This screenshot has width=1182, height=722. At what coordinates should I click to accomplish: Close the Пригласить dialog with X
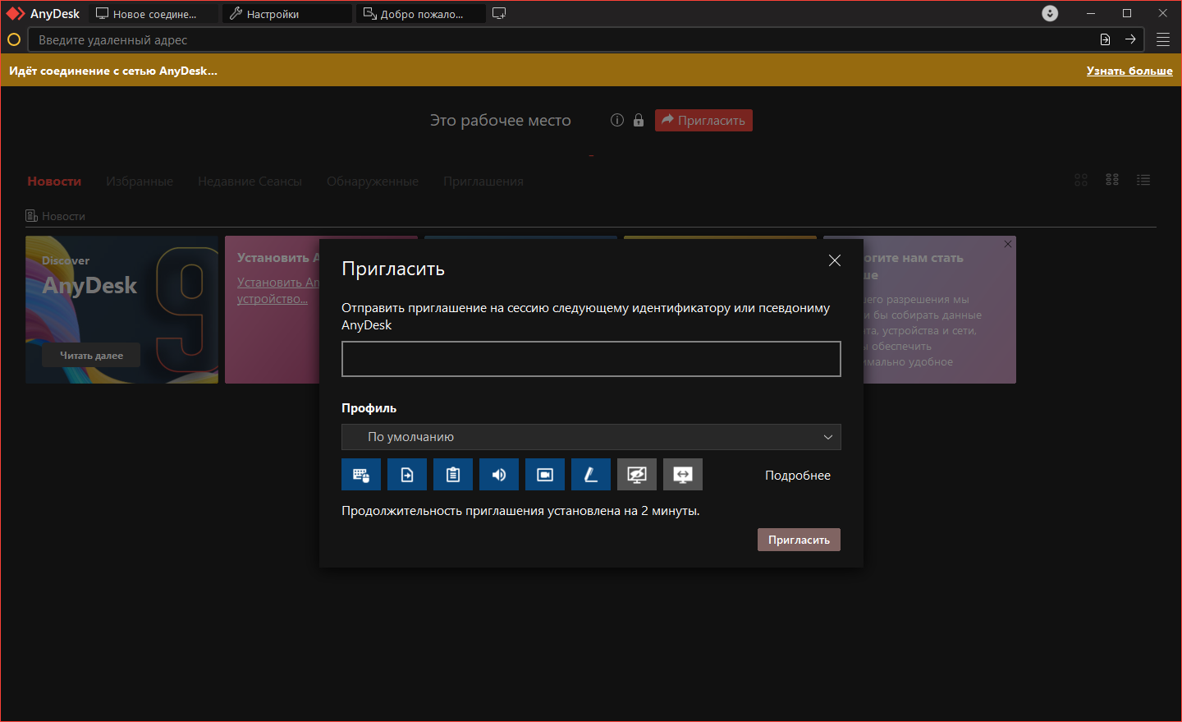[x=835, y=260]
